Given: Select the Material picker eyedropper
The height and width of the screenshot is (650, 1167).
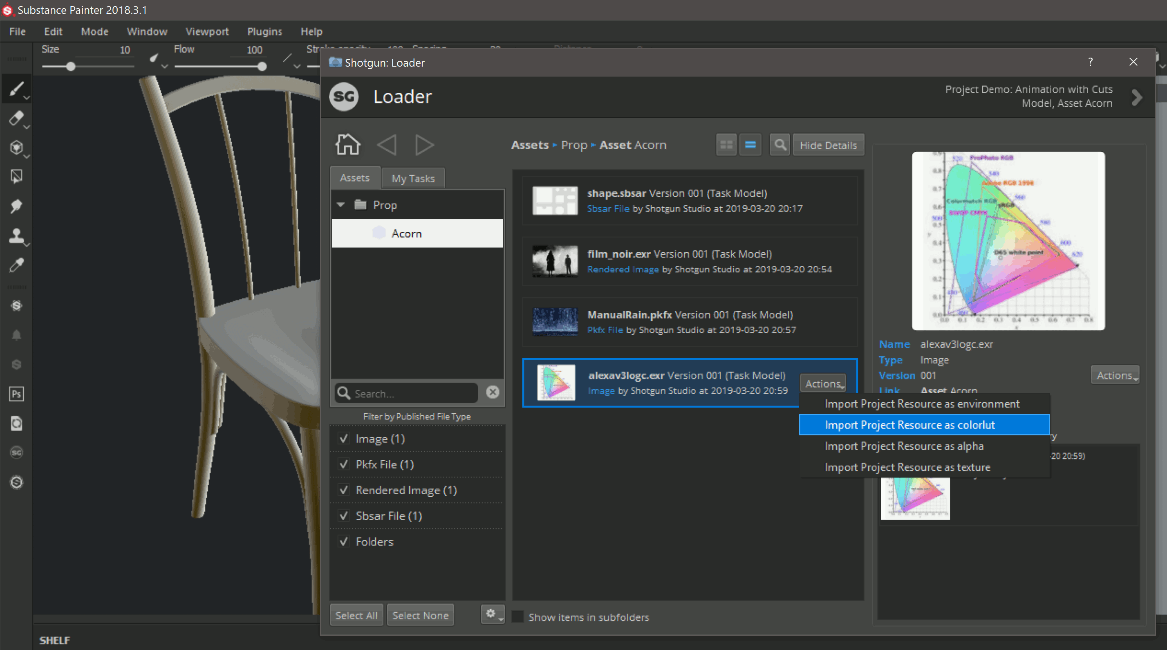Looking at the screenshot, I should click(16, 265).
